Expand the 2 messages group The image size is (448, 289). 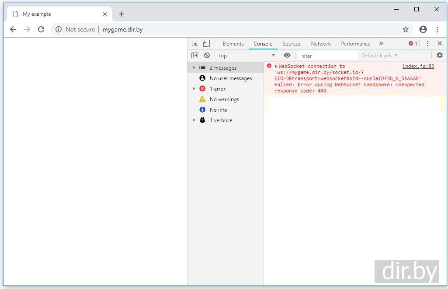(194, 68)
